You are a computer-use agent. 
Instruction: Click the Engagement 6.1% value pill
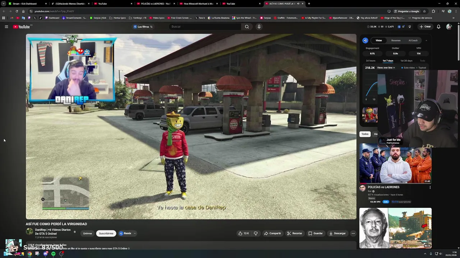click(x=372, y=53)
